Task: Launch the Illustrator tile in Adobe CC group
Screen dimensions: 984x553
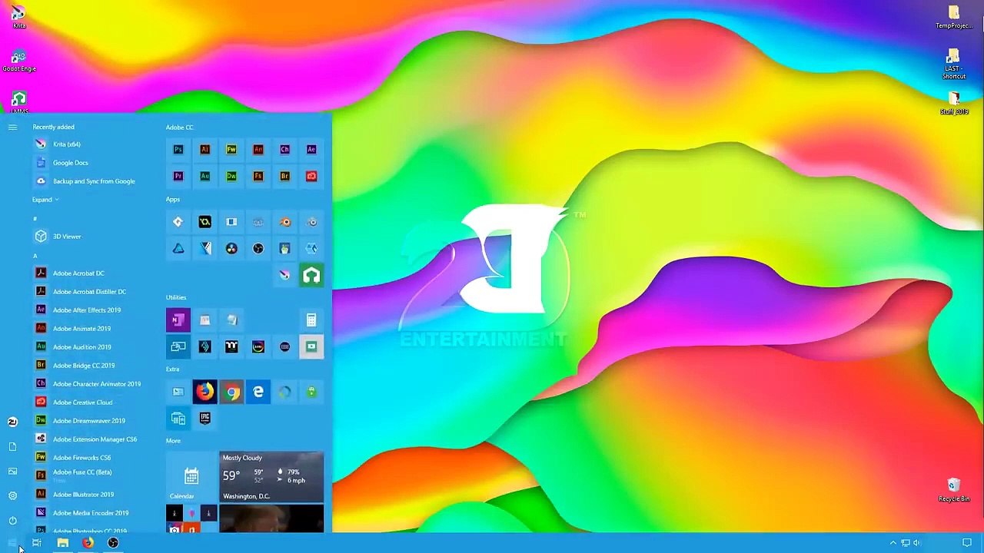Action: 204,149
